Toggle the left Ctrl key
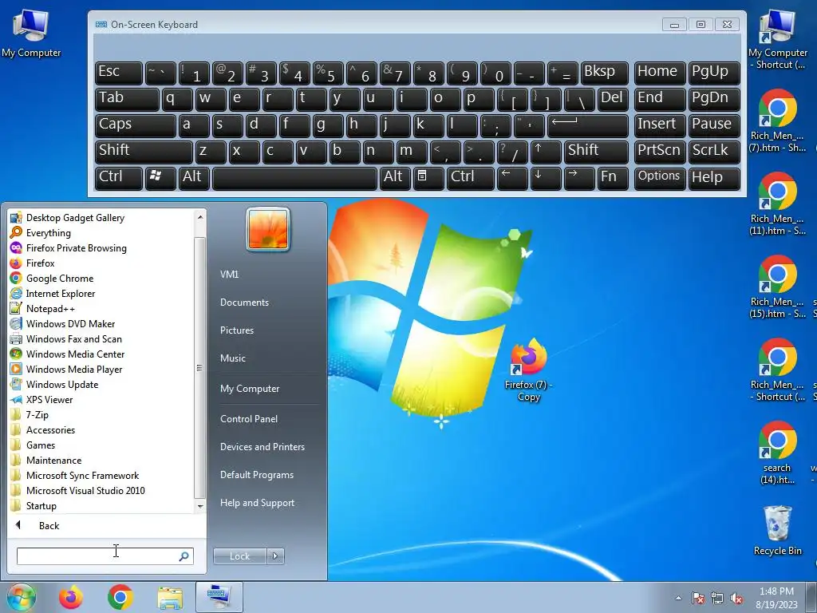This screenshot has height=613, width=817. click(x=119, y=177)
